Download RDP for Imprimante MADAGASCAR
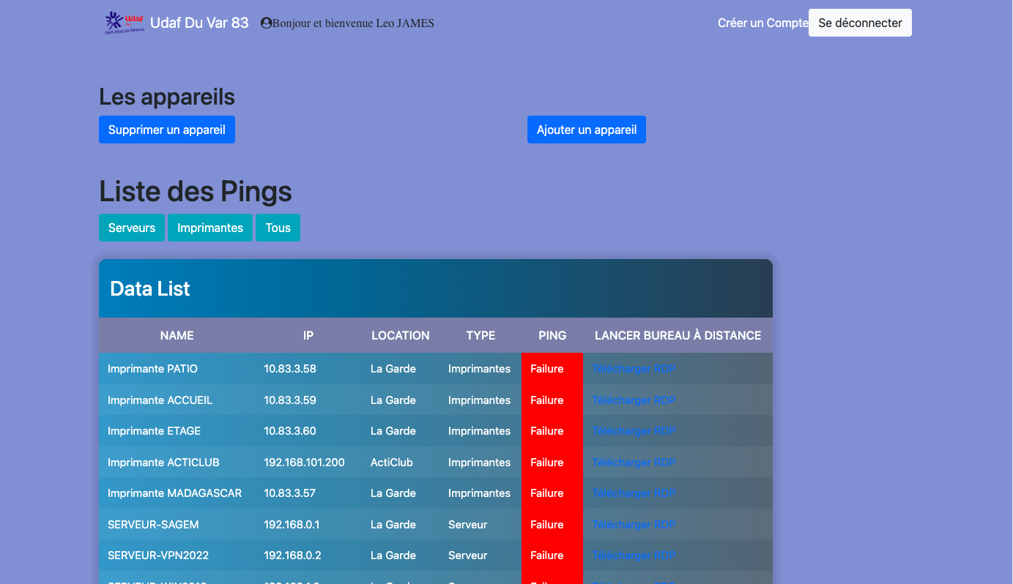The image size is (1013, 584). [634, 493]
